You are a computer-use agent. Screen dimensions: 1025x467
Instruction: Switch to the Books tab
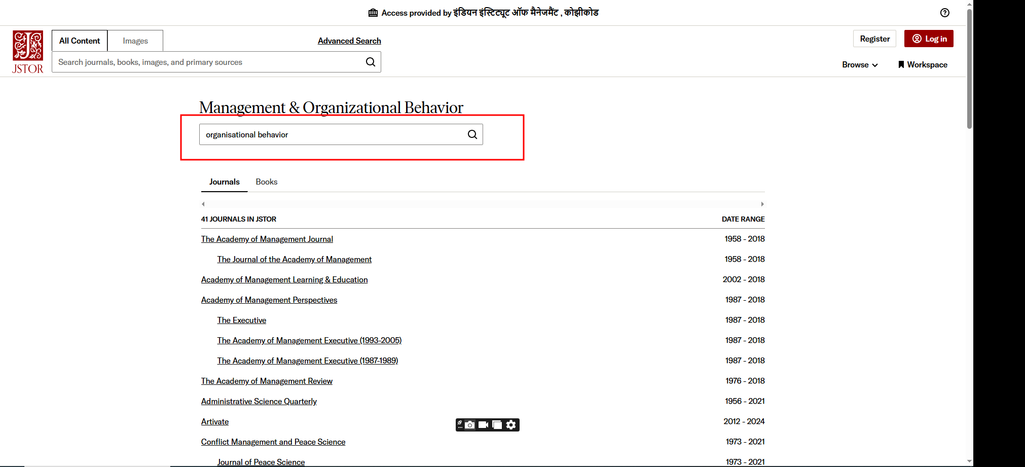(x=266, y=182)
